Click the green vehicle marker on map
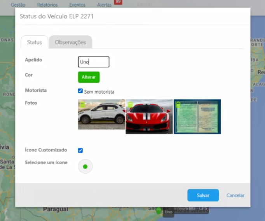The height and width of the screenshot is (221, 265). (159, 211)
